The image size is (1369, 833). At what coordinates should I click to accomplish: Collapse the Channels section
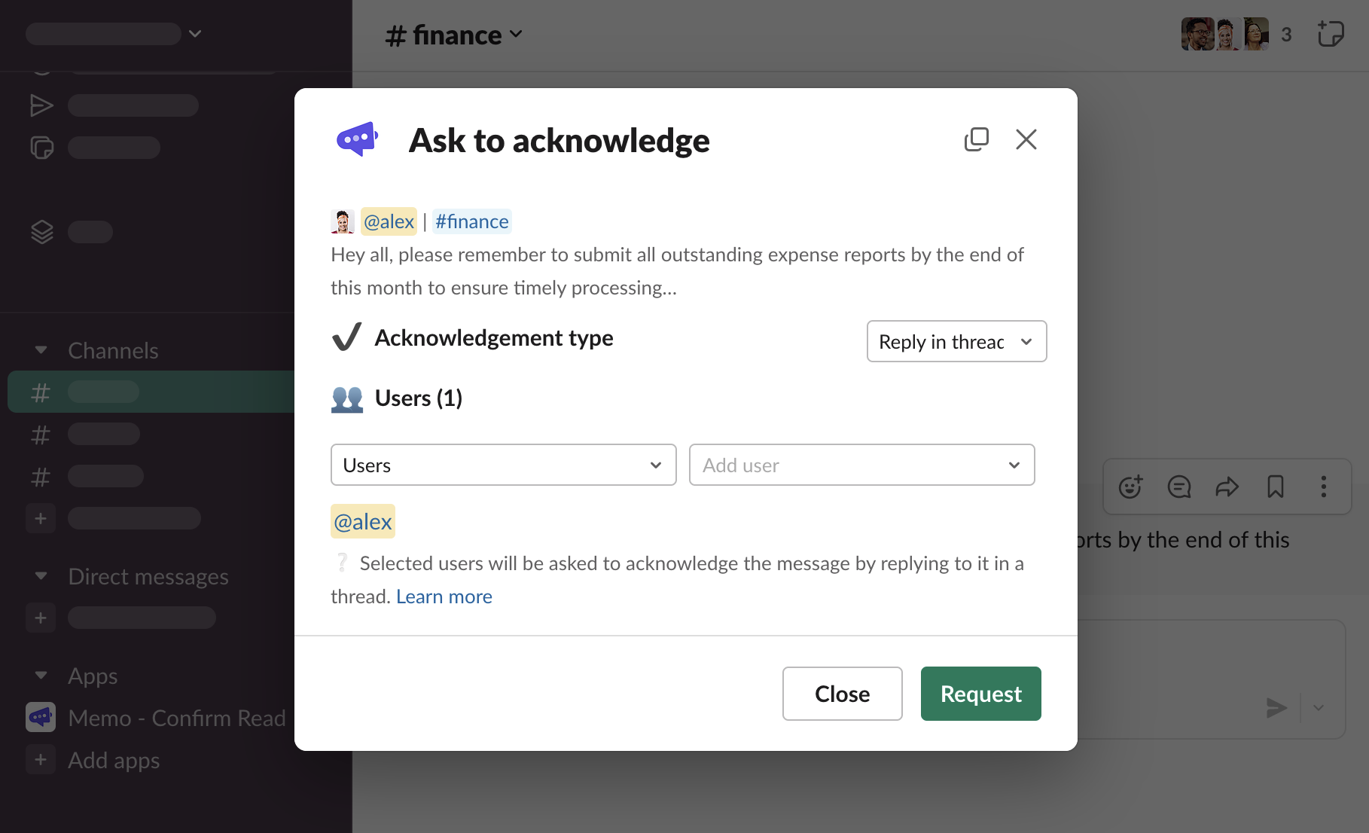[41, 350]
